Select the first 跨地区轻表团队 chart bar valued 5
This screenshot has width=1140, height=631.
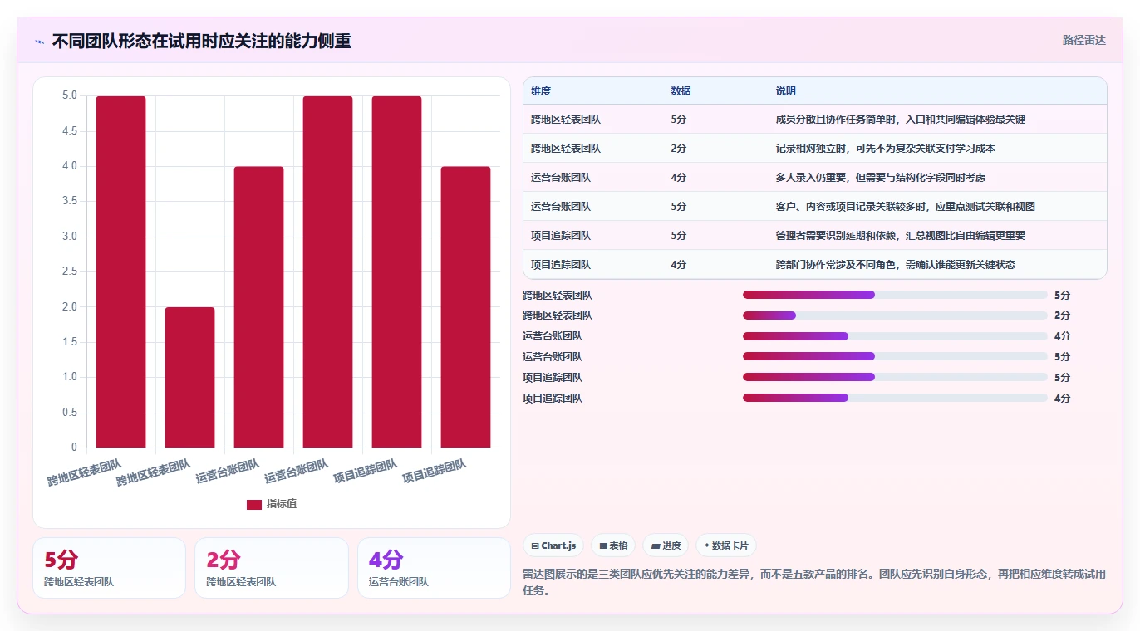coord(120,272)
